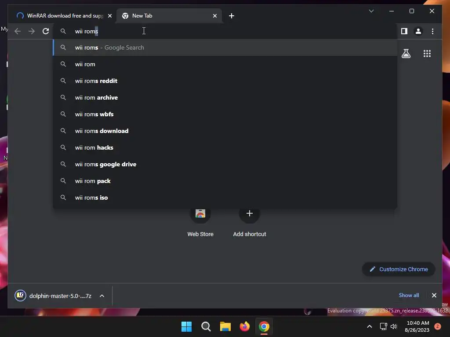
Task: Click the address bar with 'wii roms'
Action: click(225, 31)
